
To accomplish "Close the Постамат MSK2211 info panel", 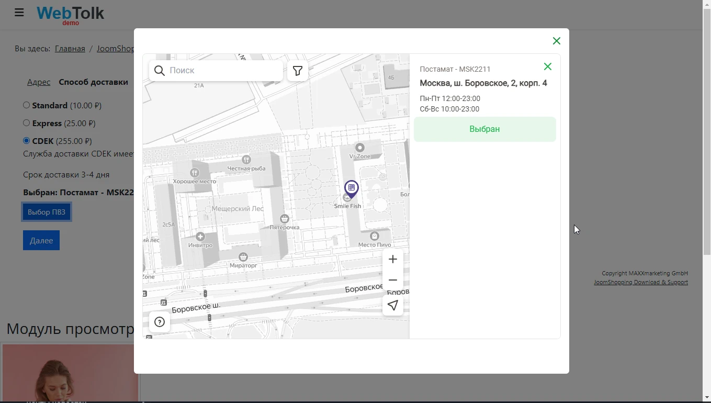I will click(548, 66).
